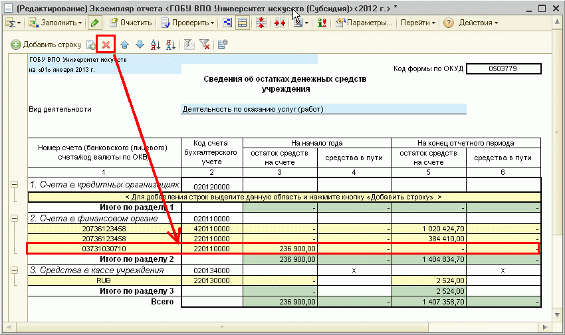The width and height of the screenshot is (565, 335).
Task: Click the red X delete row icon
Action: click(106, 45)
